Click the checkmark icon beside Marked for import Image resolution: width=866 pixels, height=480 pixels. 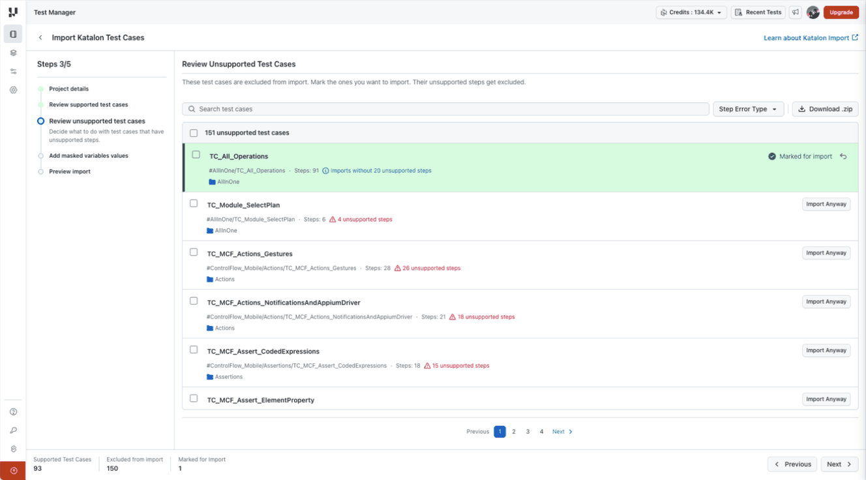772,157
